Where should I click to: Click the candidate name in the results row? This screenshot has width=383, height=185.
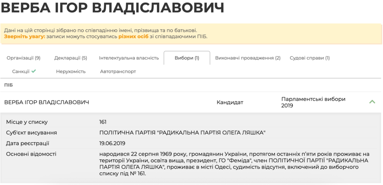(x=47, y=102)
